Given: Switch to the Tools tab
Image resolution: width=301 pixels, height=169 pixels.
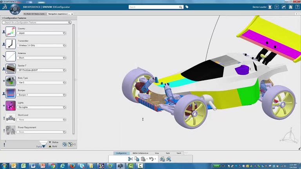Looking at the screenshot, I should coord(168,153).
